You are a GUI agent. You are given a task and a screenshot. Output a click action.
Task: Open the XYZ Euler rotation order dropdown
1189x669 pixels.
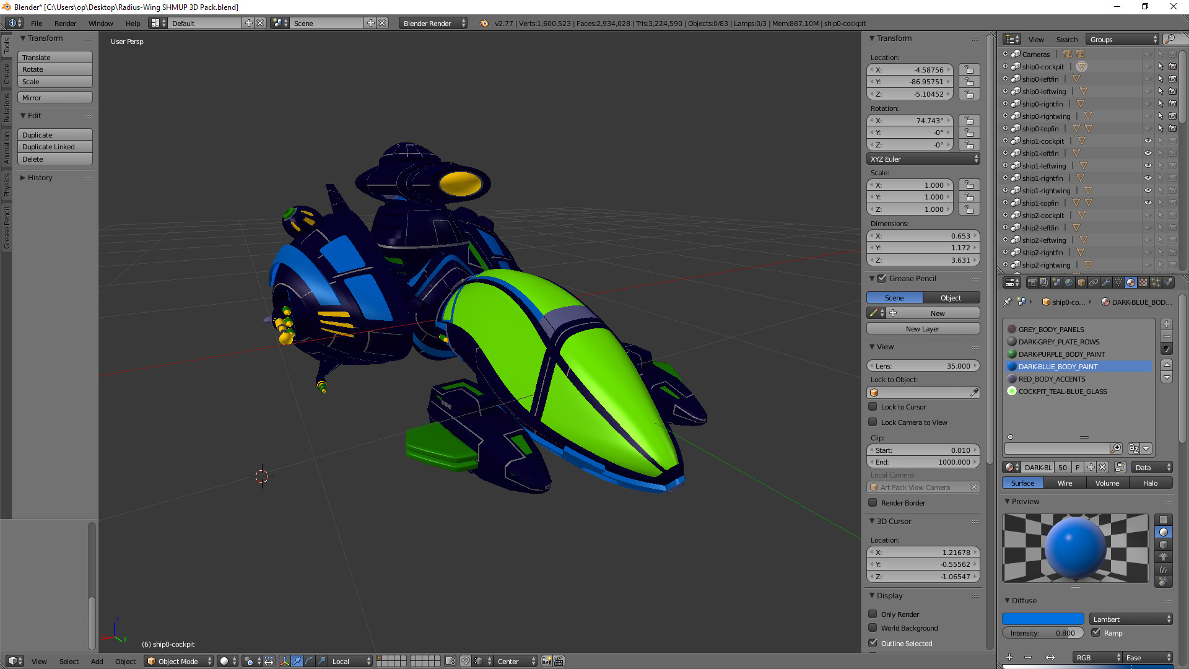coord(923,159)
